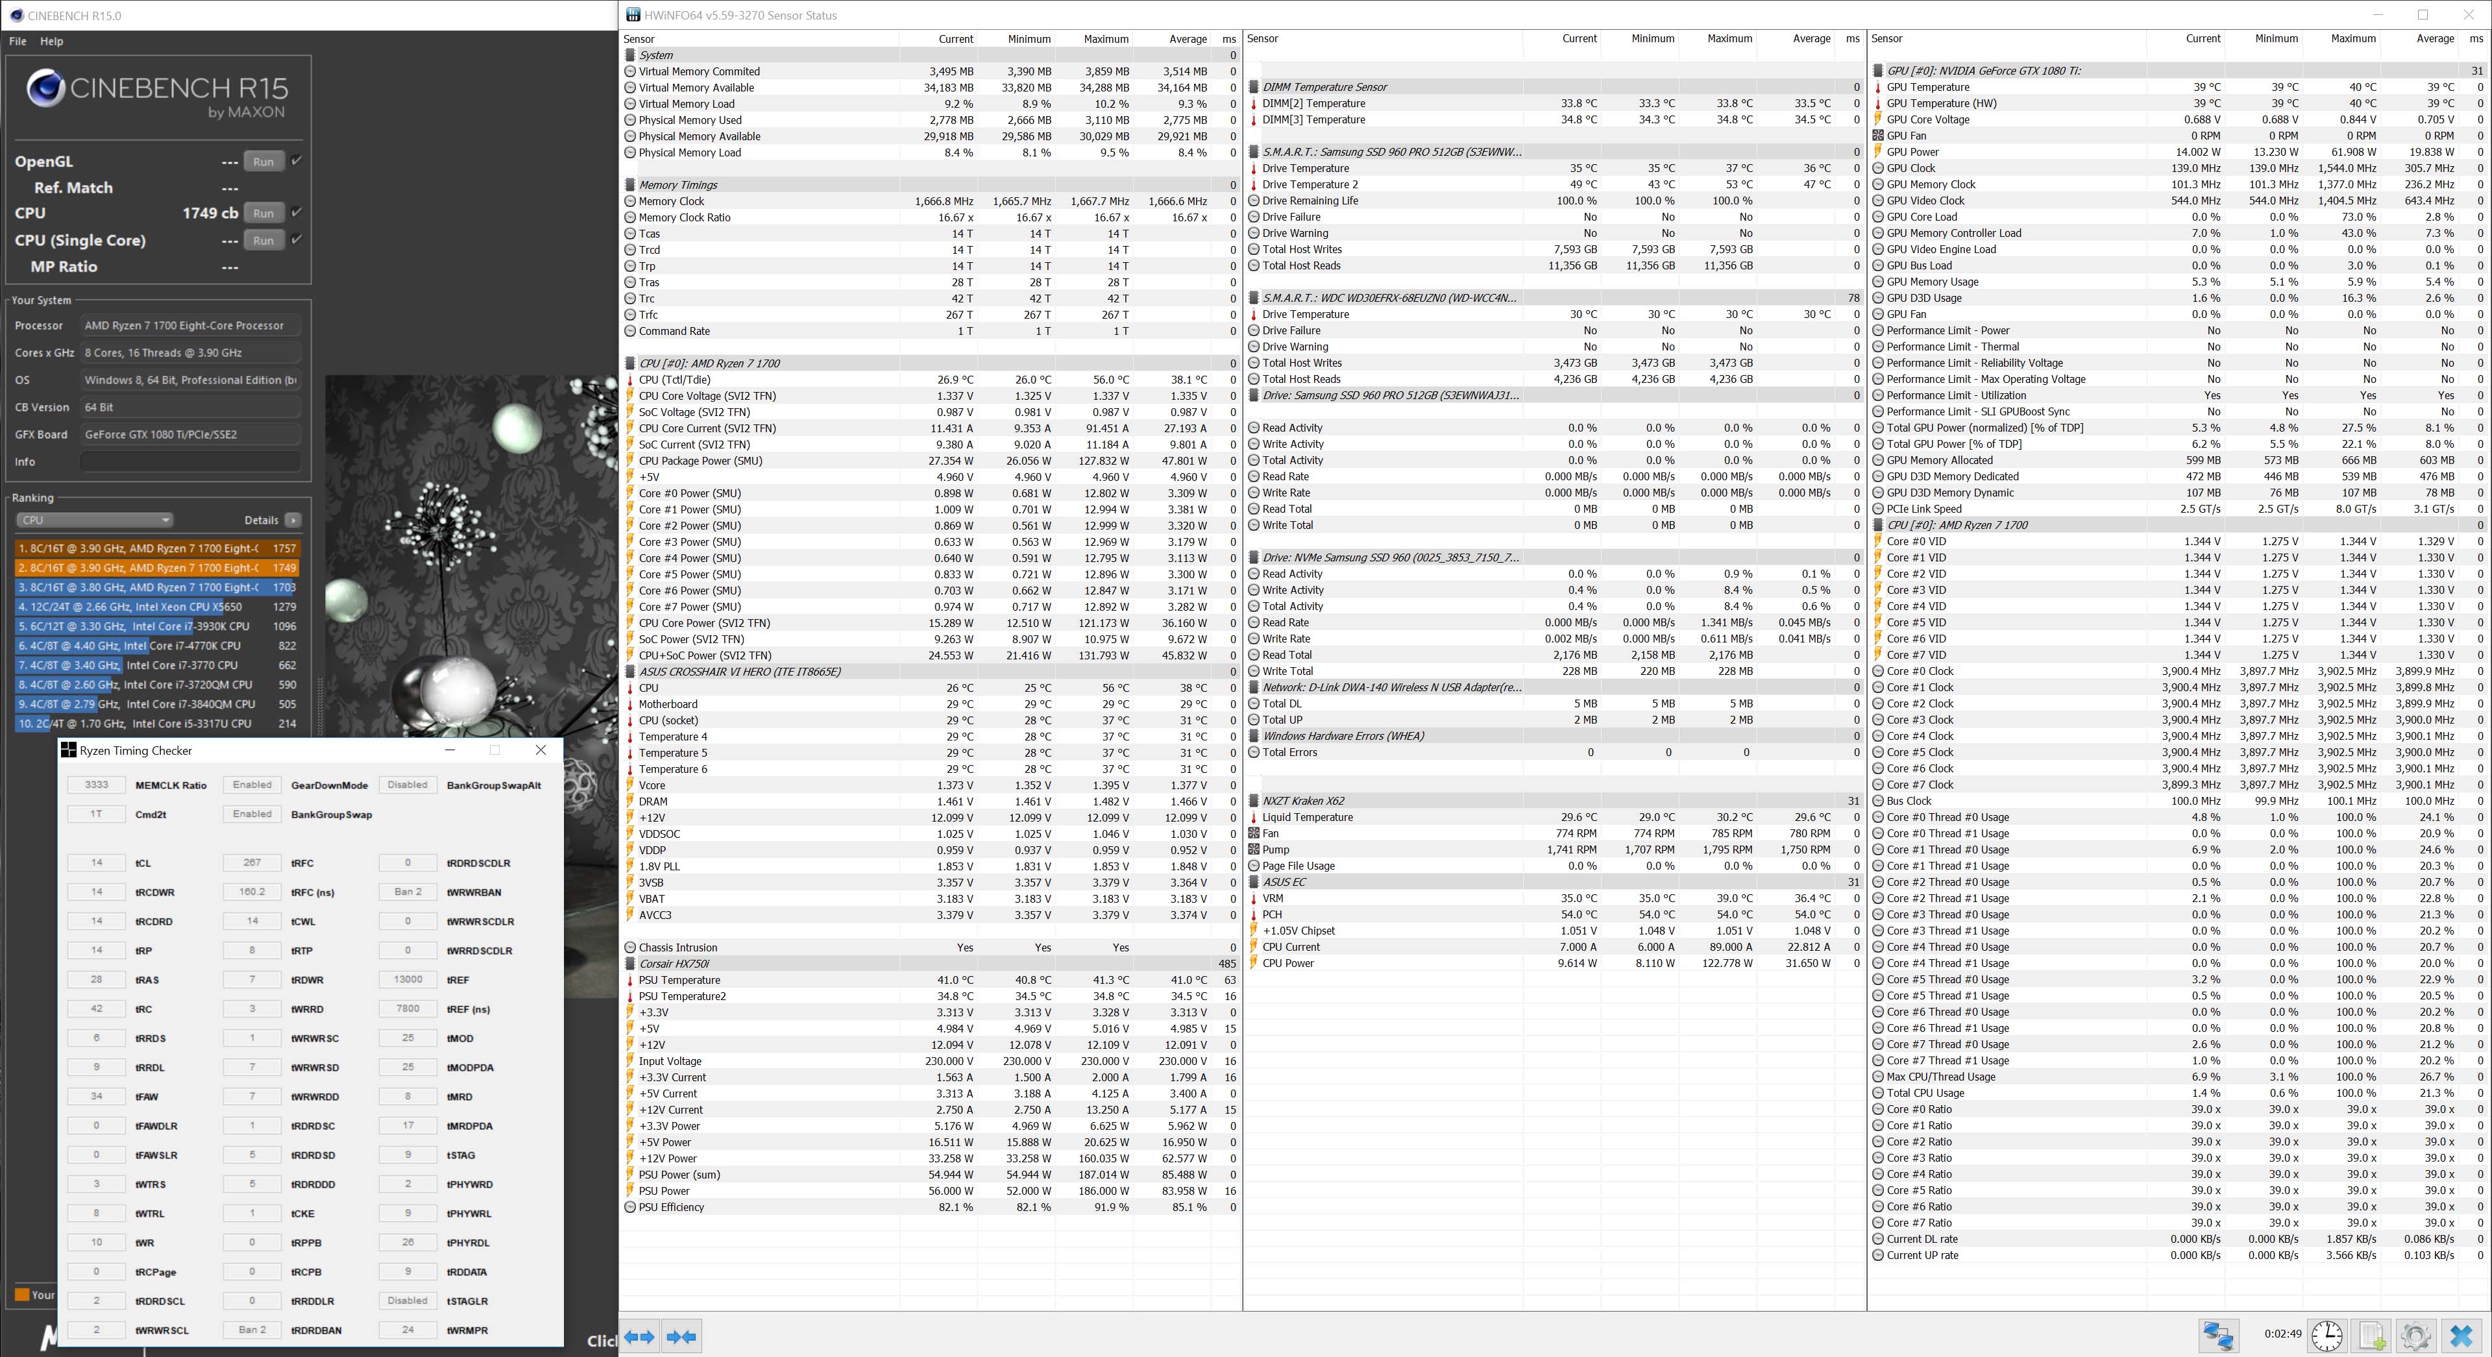This screenshot has height=1357, width=2492.
Task: Click the Cinebench R15 sphere logo
Action: [45, 89]
